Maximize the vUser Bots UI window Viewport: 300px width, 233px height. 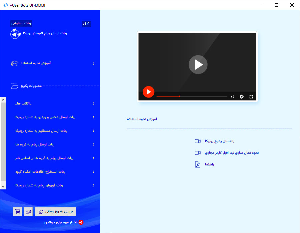coord(277,5)
